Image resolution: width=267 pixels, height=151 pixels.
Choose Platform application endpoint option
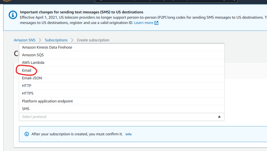pos(122,101)
